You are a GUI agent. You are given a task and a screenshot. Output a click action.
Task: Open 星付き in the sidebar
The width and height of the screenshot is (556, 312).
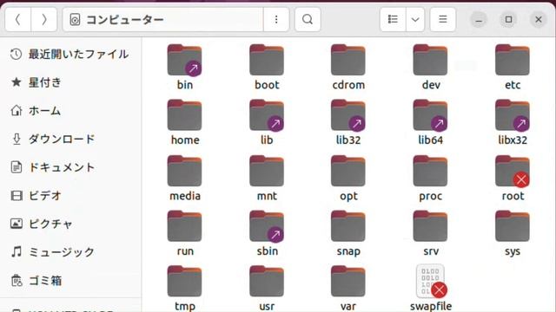(x=70, y=82)
